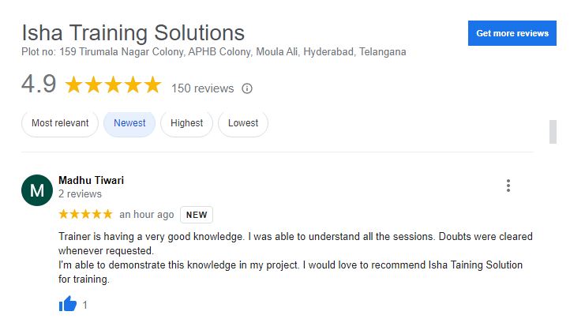Click the 150 reviews count text

pos(202,88)
